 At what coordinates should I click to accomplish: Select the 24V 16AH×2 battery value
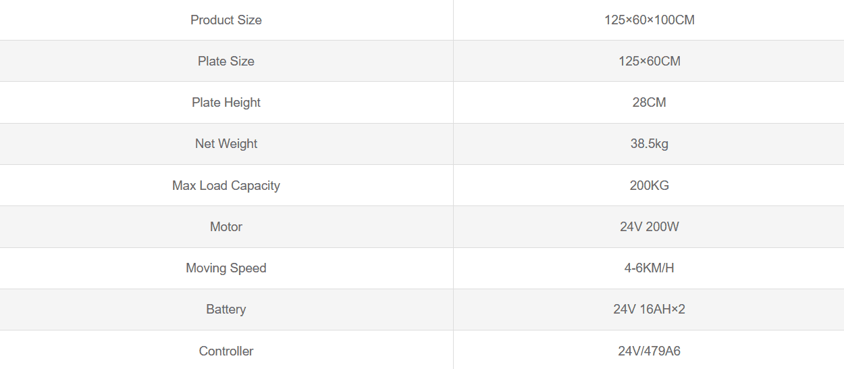(649, 310)
